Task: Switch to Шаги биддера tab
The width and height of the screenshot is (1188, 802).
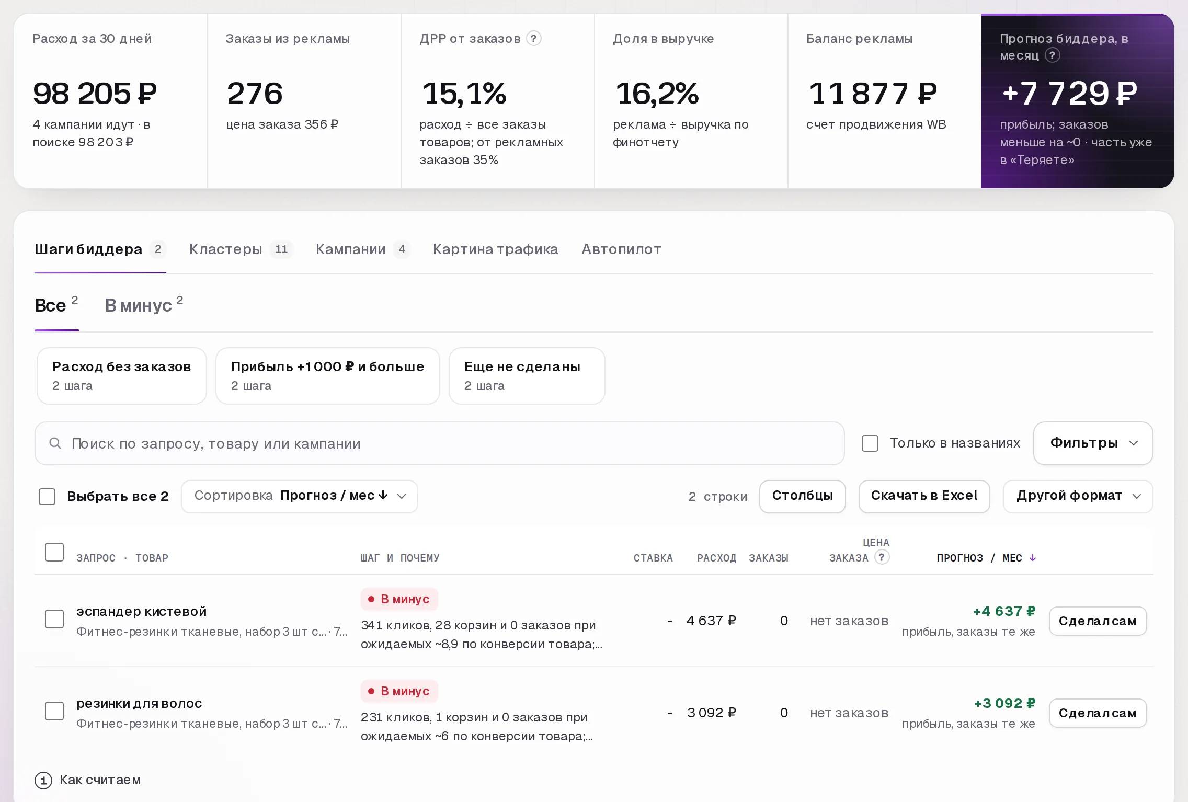Action: click(100, 249)
